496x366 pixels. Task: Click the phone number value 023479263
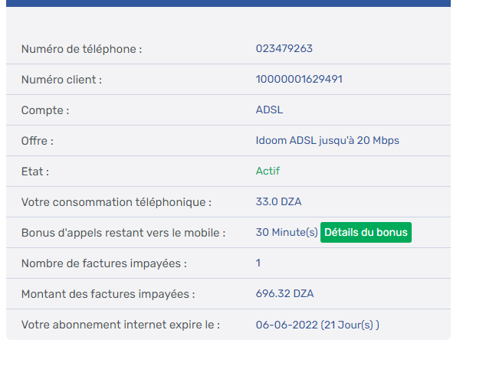coord(284,49)
